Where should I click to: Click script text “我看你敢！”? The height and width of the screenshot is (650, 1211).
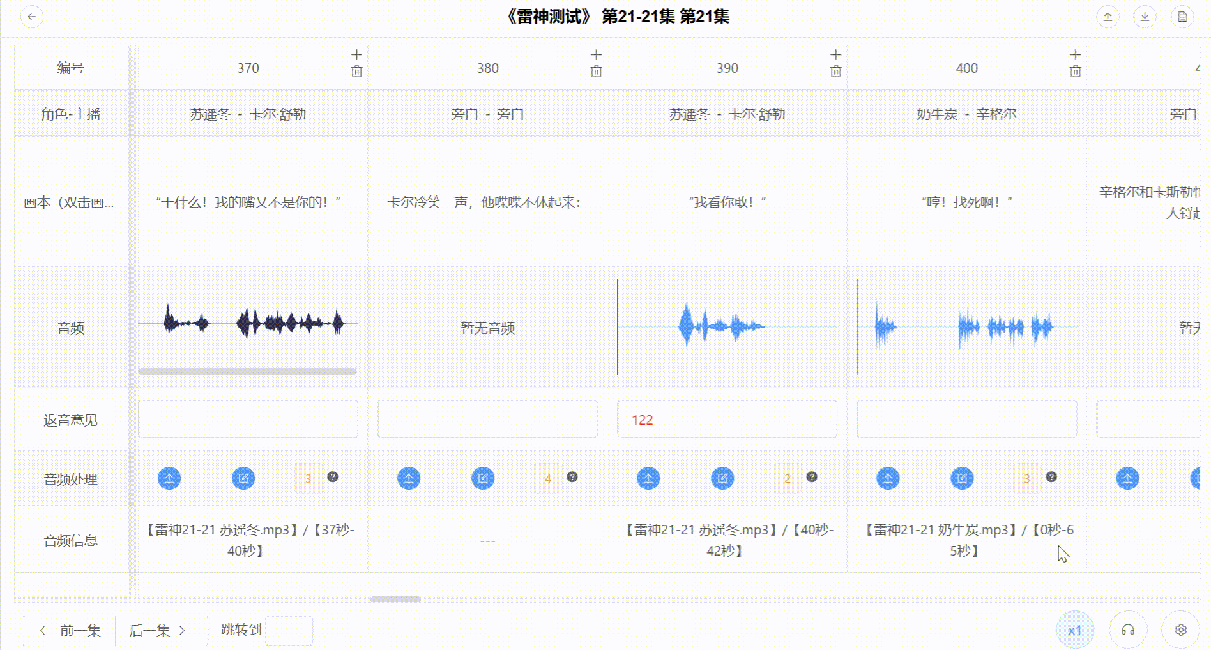click(727, 202)
